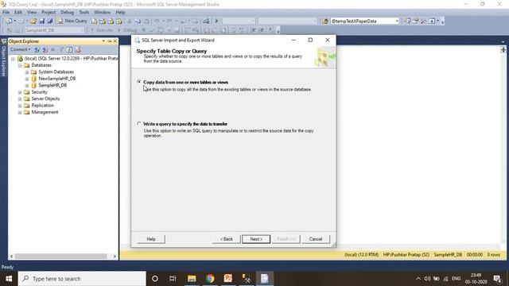Click the 0 rows status bar entry
This screenshot has height=286, width=509.
pyautogui.click(x=493, y=254)
